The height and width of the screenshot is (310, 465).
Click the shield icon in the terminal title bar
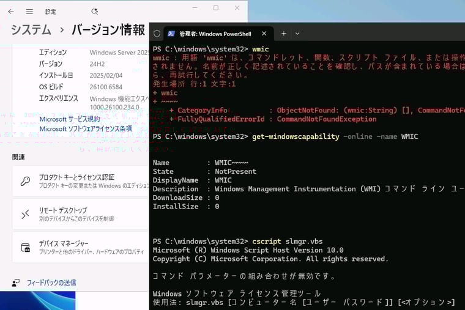coord(157,34)
